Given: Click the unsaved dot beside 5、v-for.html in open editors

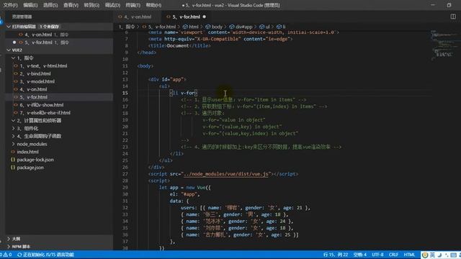Looking at the screenshot, I should click(x=14, y=42).
